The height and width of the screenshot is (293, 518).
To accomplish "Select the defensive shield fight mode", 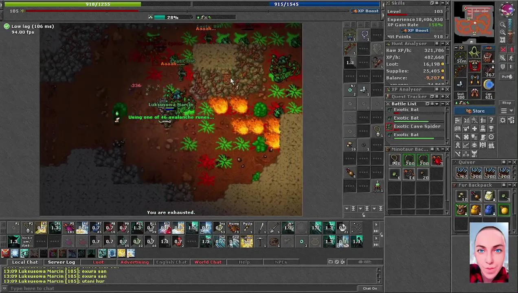I will pyautogui.click(x=503, y=66).
